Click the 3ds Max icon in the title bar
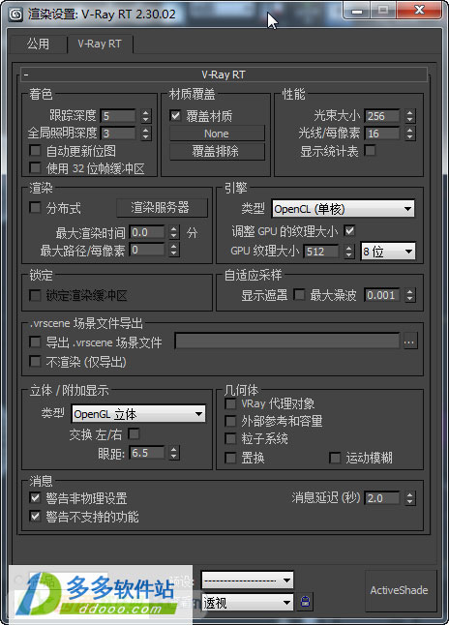 tap(15, 15)
